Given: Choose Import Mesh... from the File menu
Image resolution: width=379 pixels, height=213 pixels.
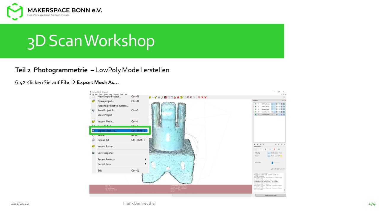Looking at the screenshot, I should 106,121.
